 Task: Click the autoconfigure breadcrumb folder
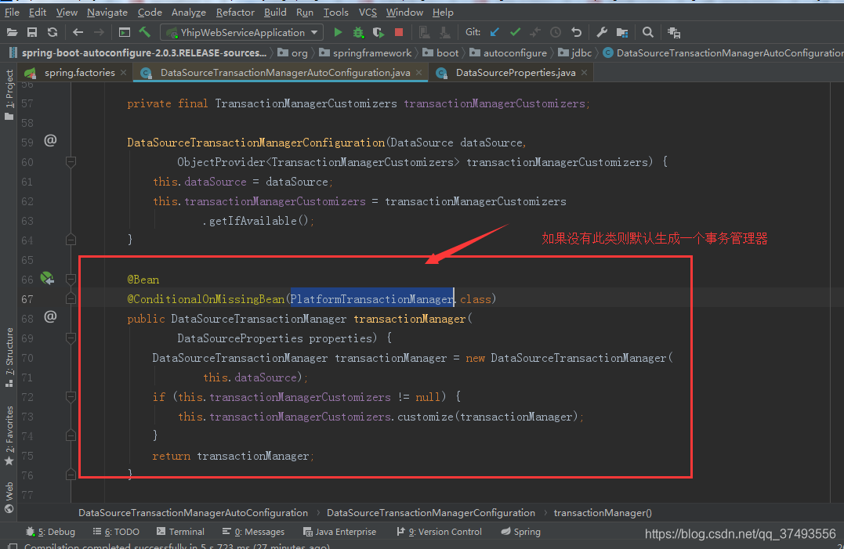508,52
